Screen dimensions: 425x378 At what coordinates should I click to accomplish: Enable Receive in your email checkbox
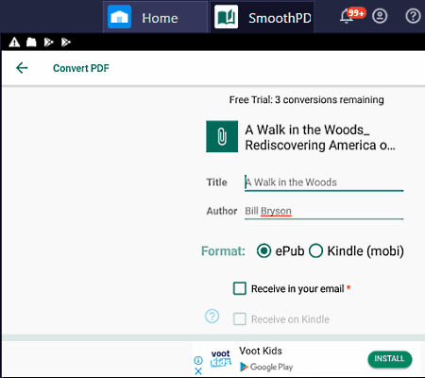[240, 288]
